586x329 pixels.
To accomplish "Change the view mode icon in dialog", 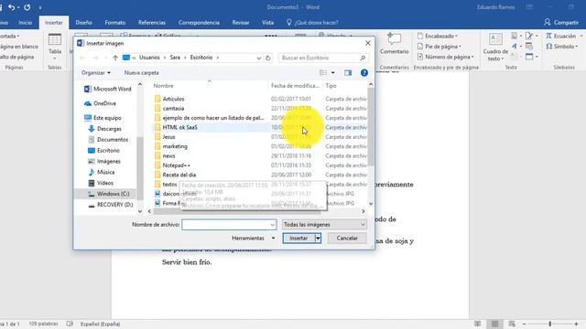I will pos(323,73).
